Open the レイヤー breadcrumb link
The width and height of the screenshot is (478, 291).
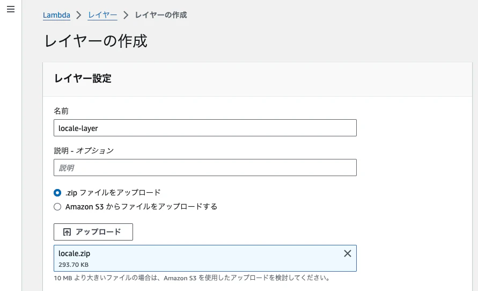click(102, 15)
